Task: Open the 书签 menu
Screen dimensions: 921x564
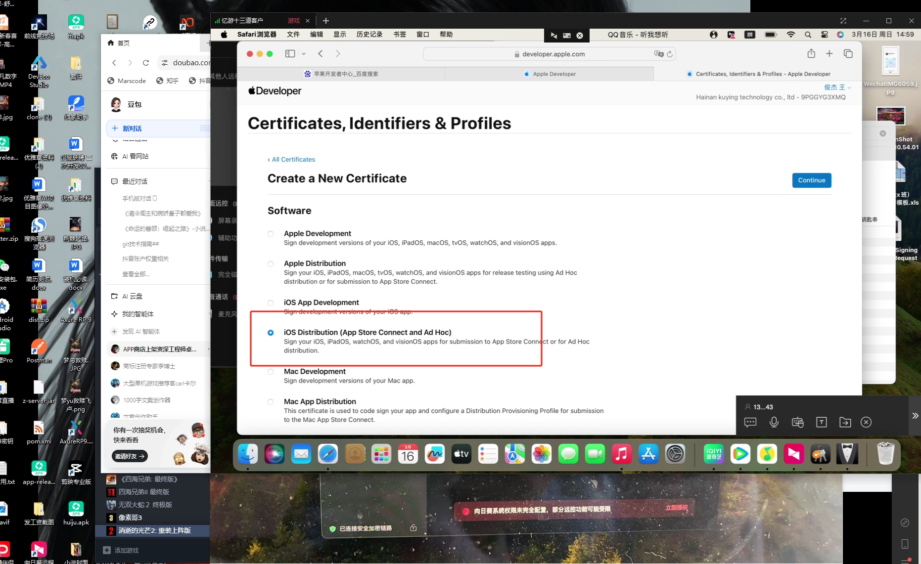Action: pyautogui.click(x=400, y=35)
